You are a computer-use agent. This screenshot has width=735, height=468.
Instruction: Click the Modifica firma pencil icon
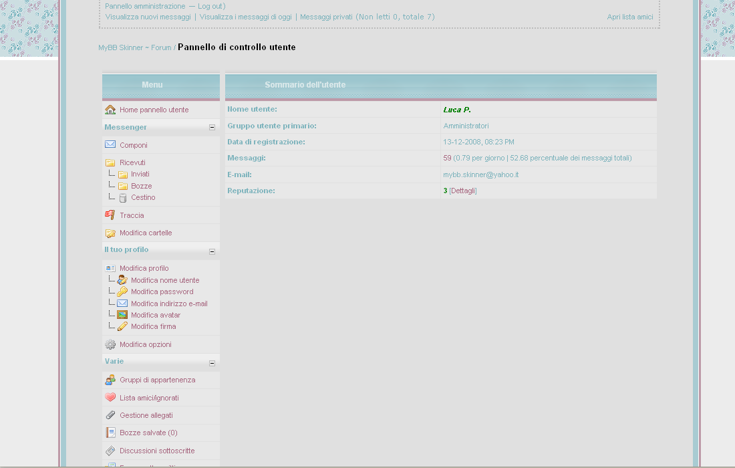coord(122,327)
